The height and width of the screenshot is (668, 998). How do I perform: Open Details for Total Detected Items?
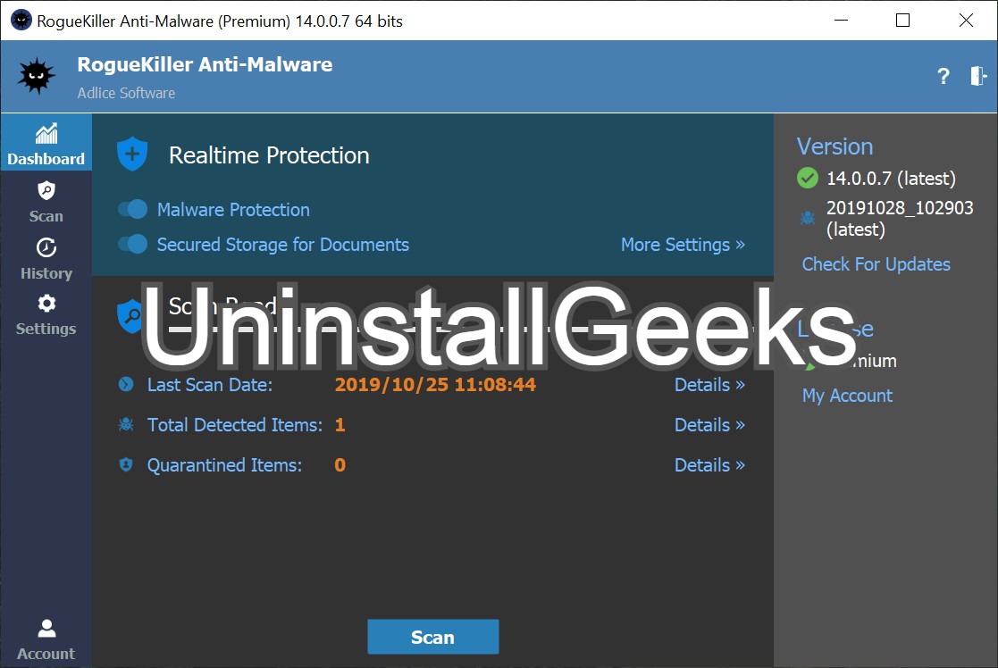click(709, 424)
